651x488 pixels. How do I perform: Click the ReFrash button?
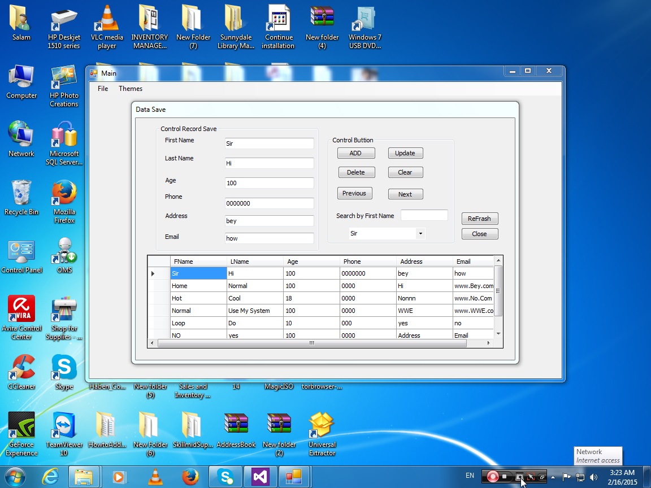coord(480,218)
